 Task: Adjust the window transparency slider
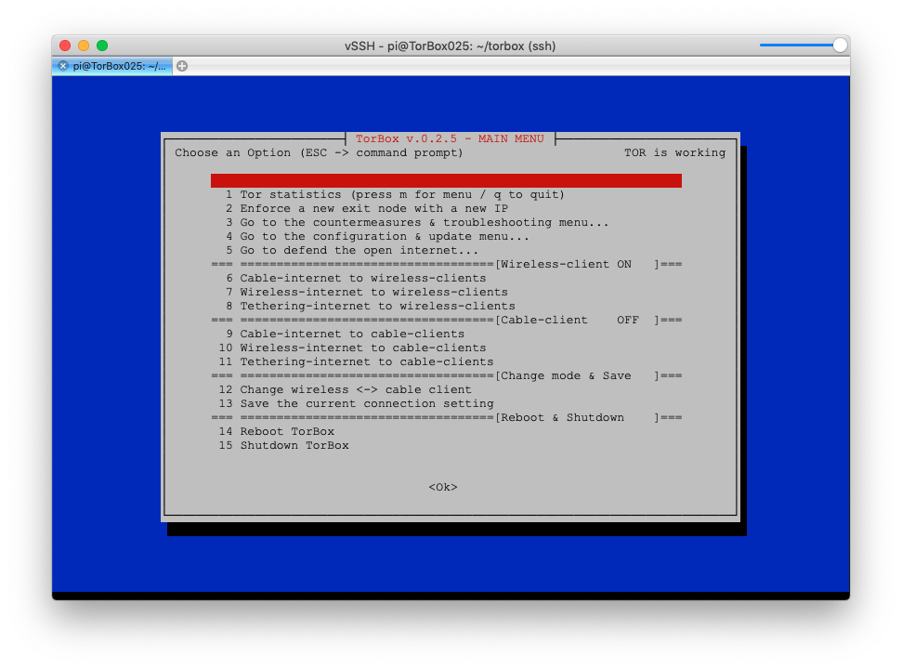coord(840,45)
